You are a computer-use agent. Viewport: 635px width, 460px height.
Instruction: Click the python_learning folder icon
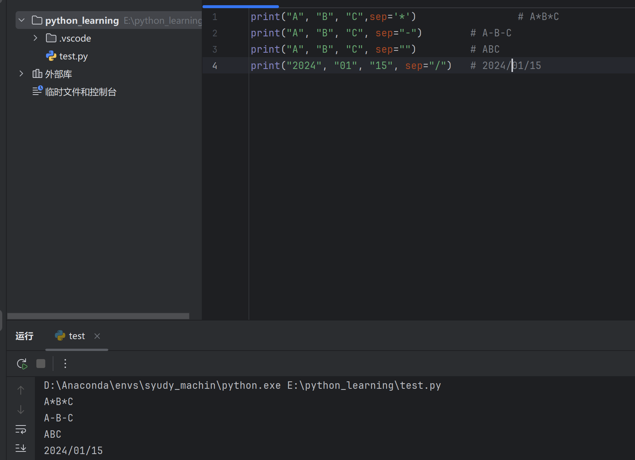[37, 20]
